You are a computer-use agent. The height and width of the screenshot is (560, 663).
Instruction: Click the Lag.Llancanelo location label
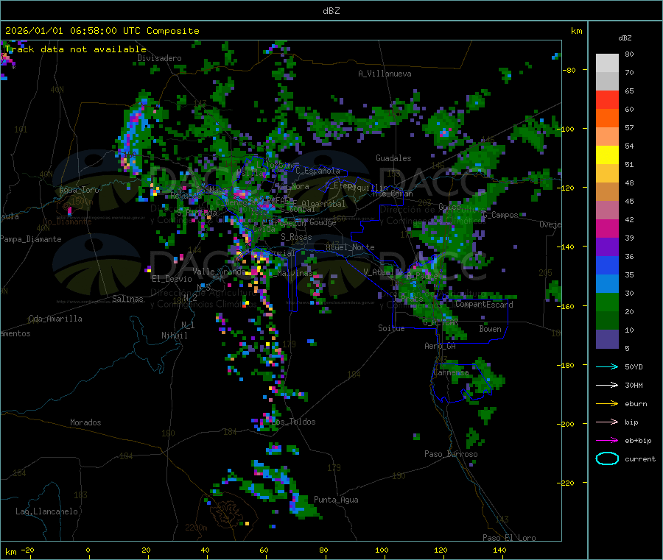coord(47,511)
